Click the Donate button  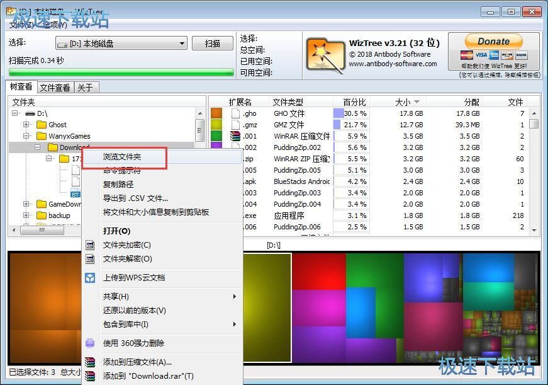pyautogui.click(x=493, y=42)
